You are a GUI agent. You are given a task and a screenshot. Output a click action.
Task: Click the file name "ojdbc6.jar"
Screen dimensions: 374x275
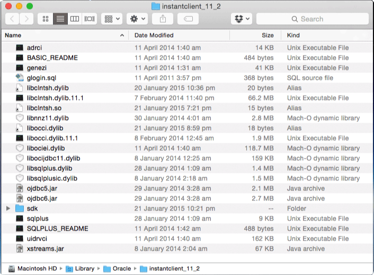42,198
